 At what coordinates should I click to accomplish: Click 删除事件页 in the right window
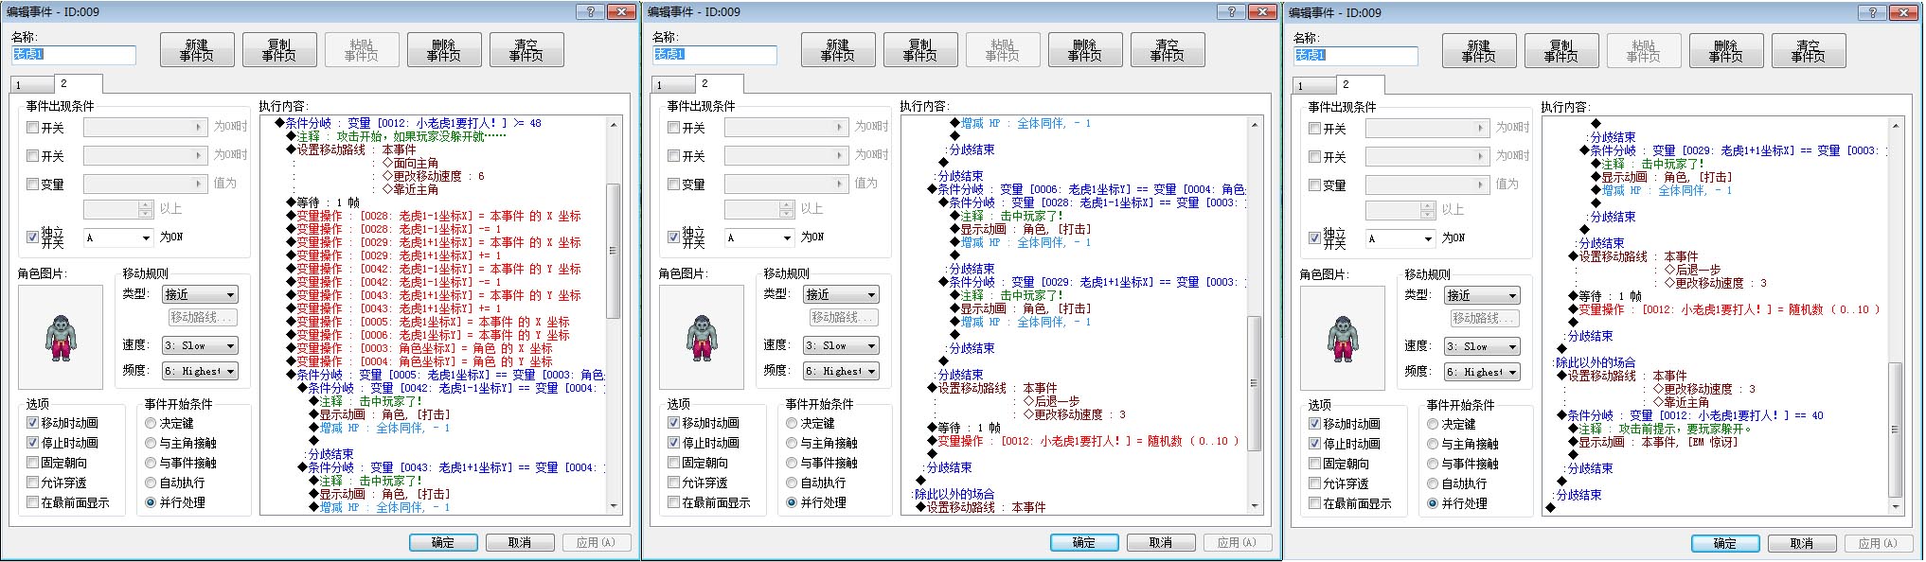(x=1726, y=51)
